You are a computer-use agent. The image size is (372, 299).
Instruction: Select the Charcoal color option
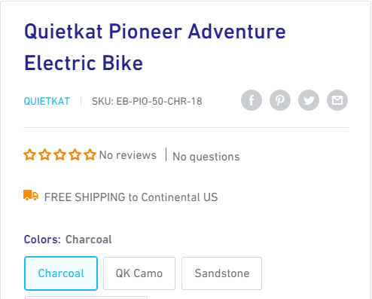[x=61, y=273]
